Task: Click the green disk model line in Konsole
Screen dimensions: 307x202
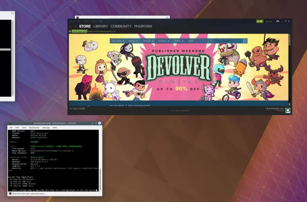Action: click(56, 146)
